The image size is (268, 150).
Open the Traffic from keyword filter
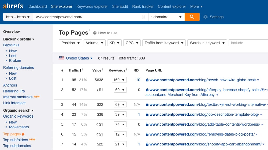(164, 43)
